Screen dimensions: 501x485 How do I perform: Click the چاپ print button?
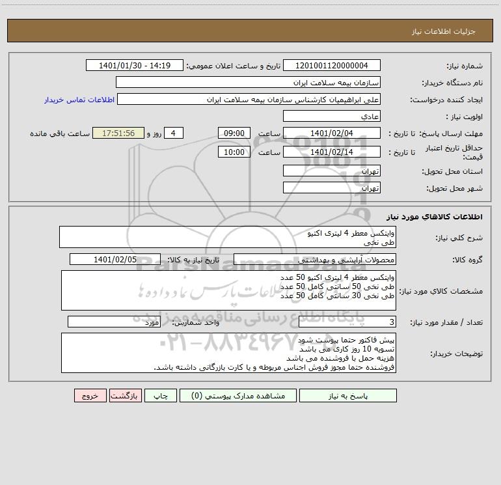pyautogui.click(x=161, y=396)
